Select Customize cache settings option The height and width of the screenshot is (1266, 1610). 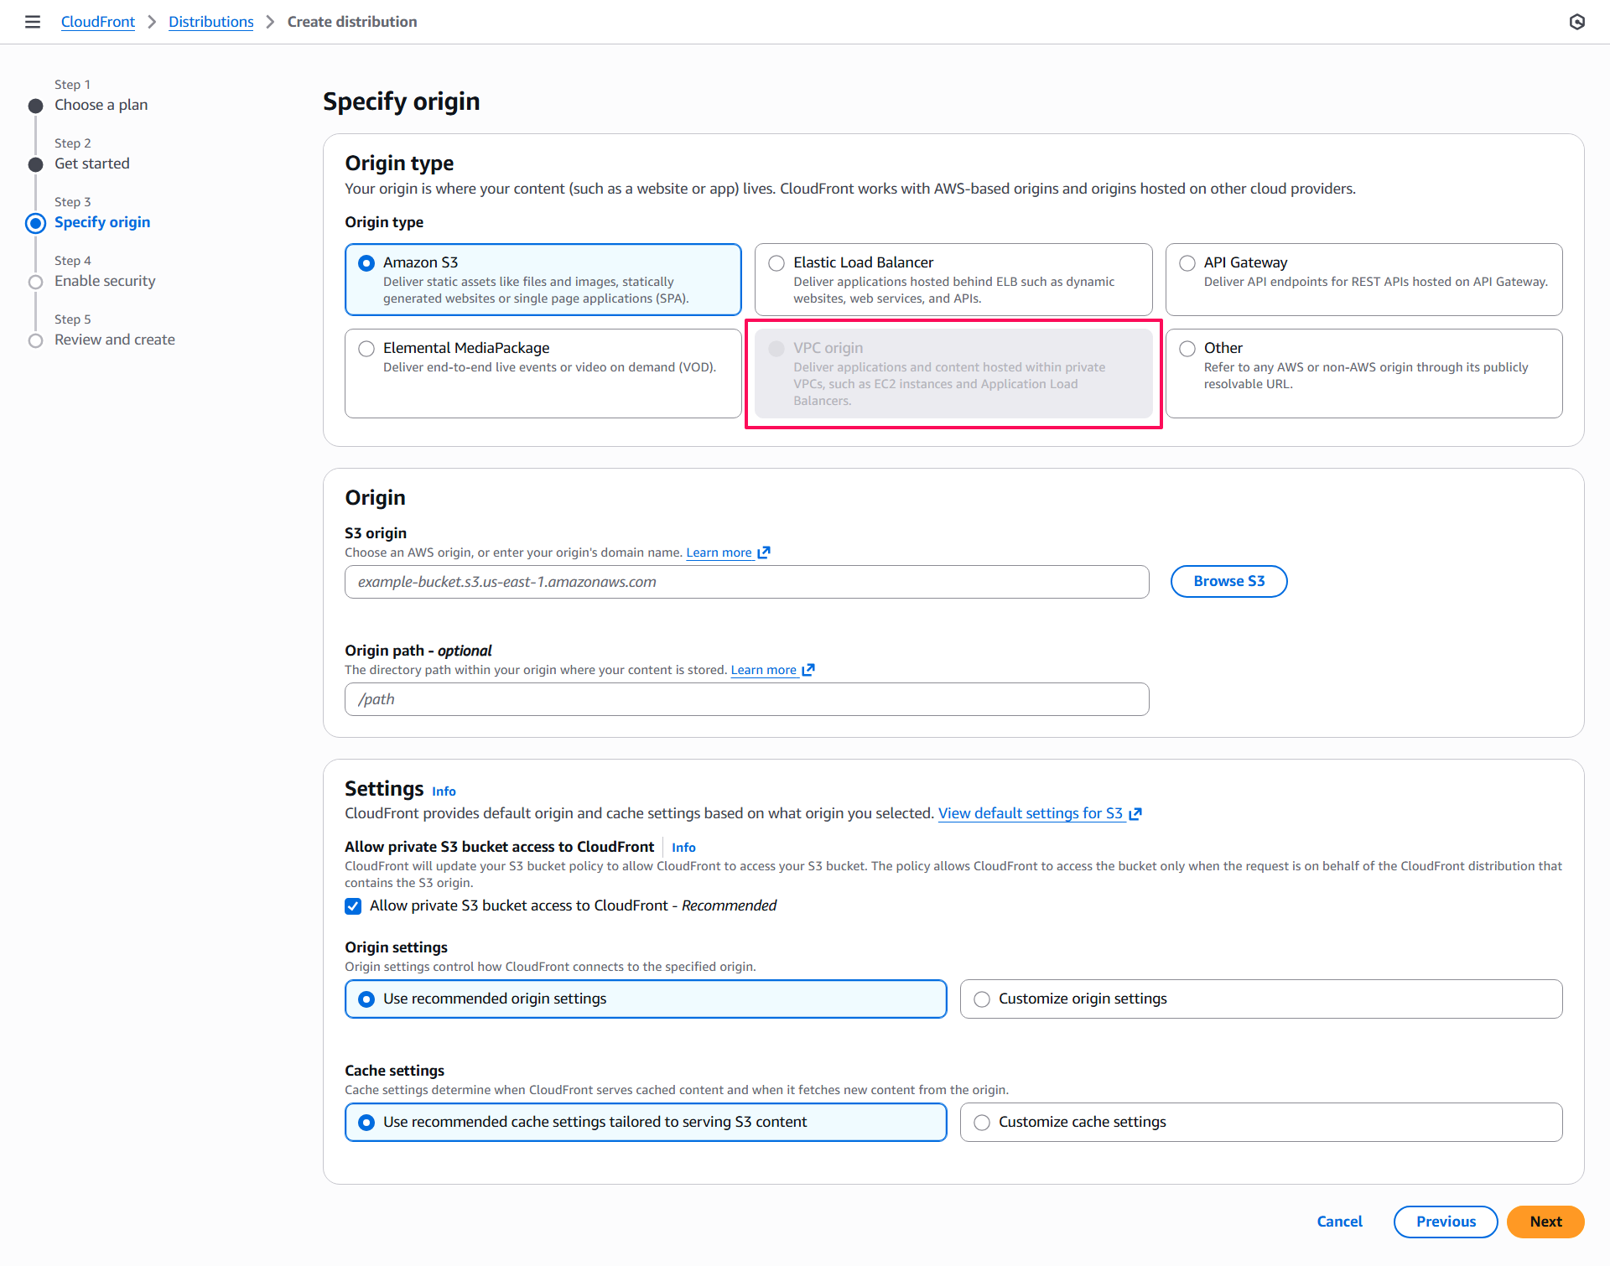[982, 1123]
